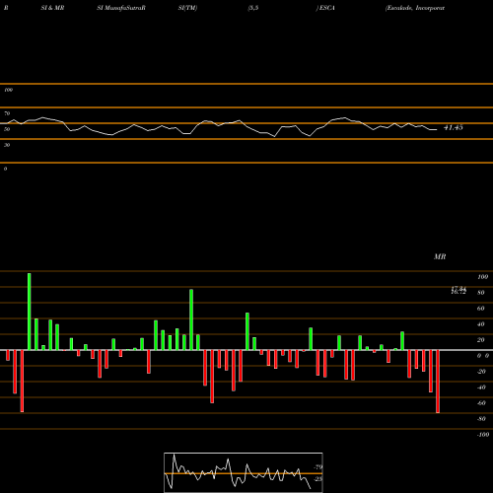Click the 41.45 RSI value label
The height and width of the screenshot is (493, 493).
(454, 127)
